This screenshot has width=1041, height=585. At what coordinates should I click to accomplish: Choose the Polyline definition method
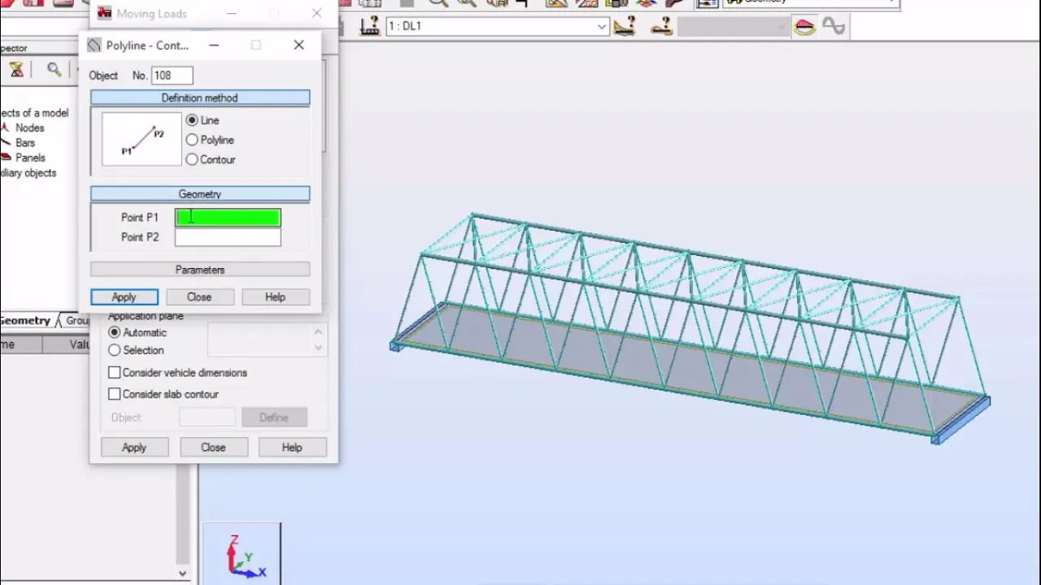click(x=192, y=140)
